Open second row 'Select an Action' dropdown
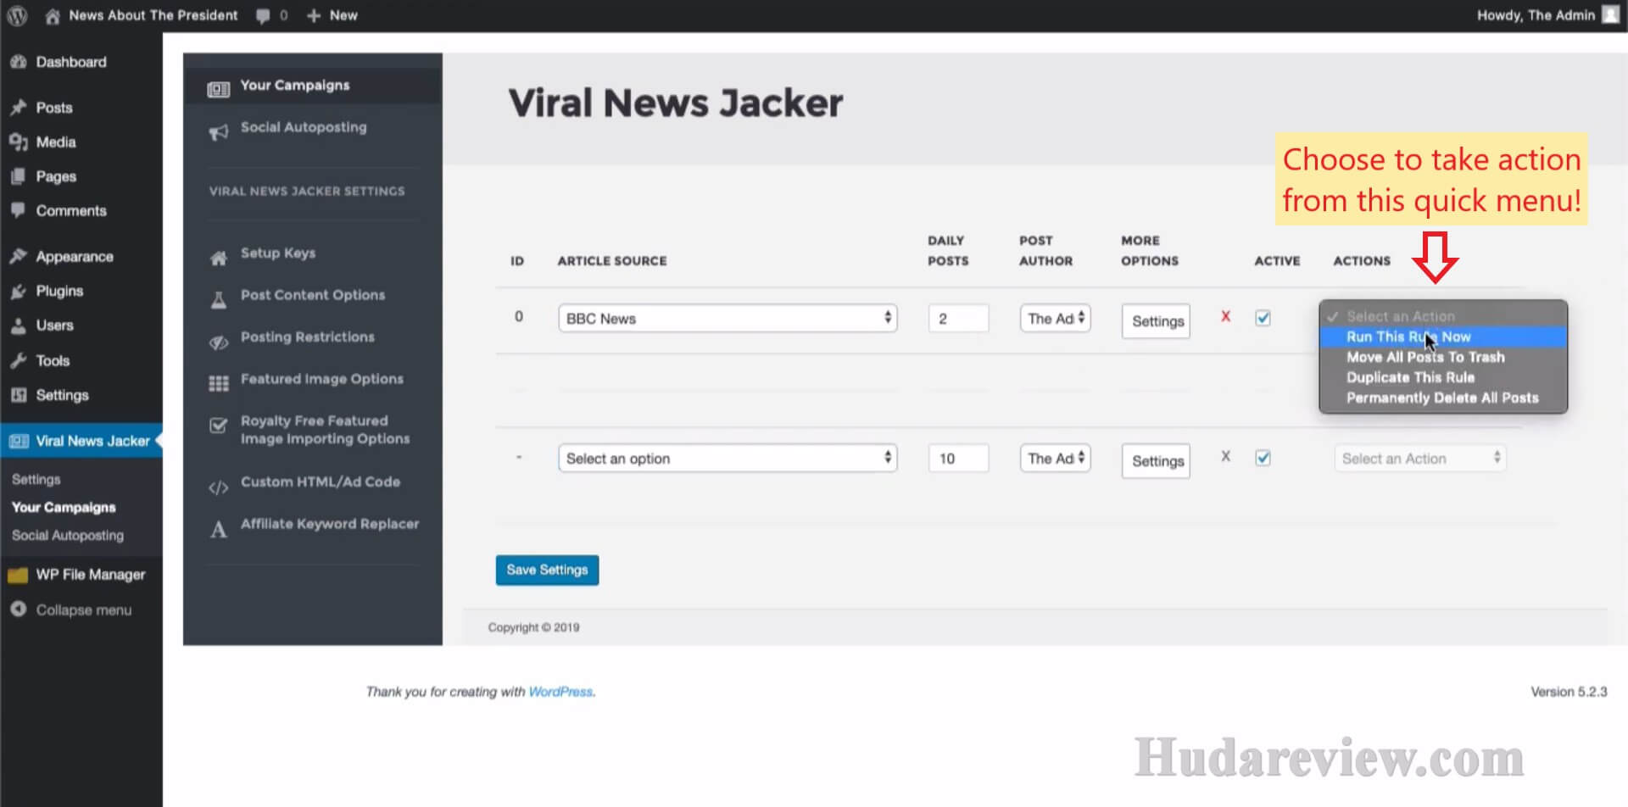Viewport: 1628px width, 807px height. (x=1419, y=459)
